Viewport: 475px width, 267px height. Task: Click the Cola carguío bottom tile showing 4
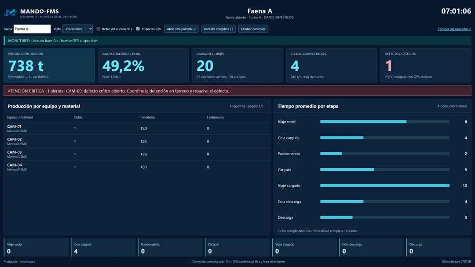tap(103, 248)
